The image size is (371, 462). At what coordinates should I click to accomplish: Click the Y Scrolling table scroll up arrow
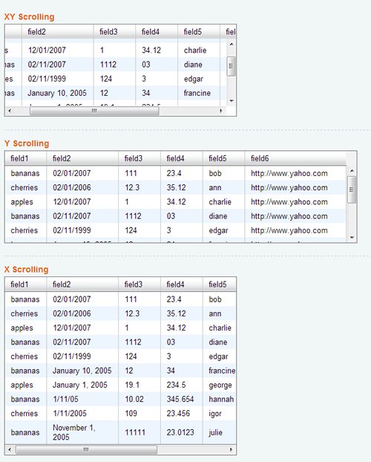point(352,171)
